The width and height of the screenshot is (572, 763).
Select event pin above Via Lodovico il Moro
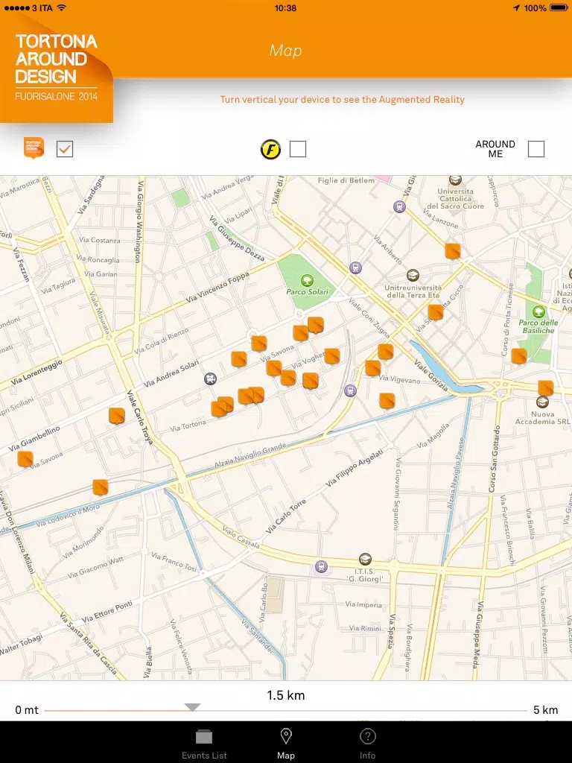coord(101,487)
